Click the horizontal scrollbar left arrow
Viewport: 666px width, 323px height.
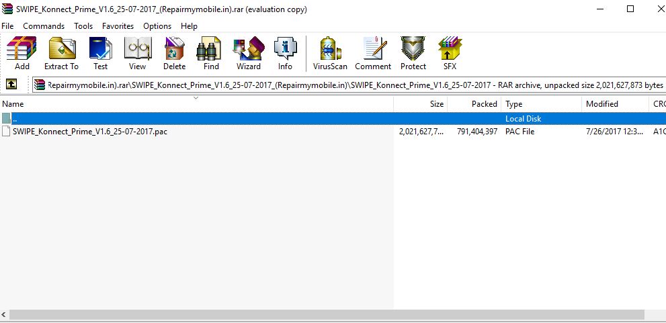(x=4, y=314)
